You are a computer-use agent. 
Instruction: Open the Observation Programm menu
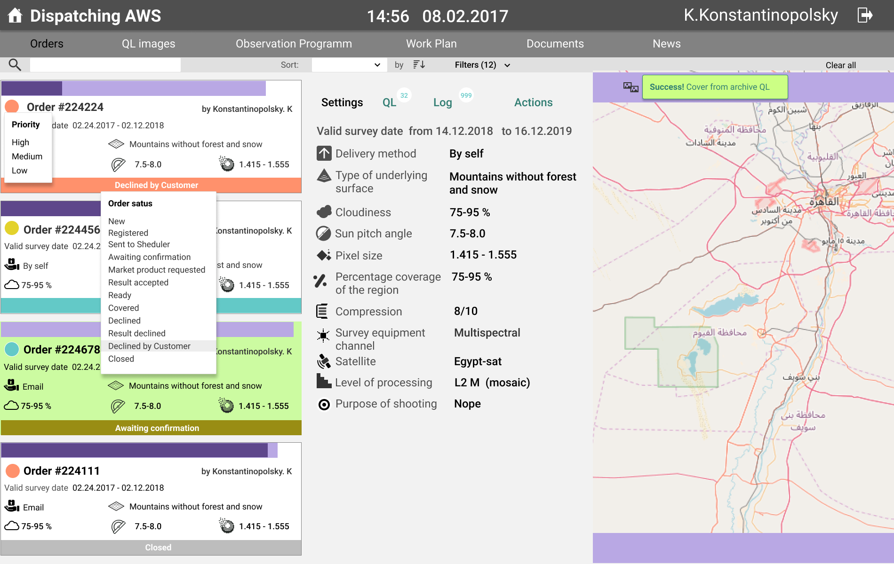pos(294,44)
